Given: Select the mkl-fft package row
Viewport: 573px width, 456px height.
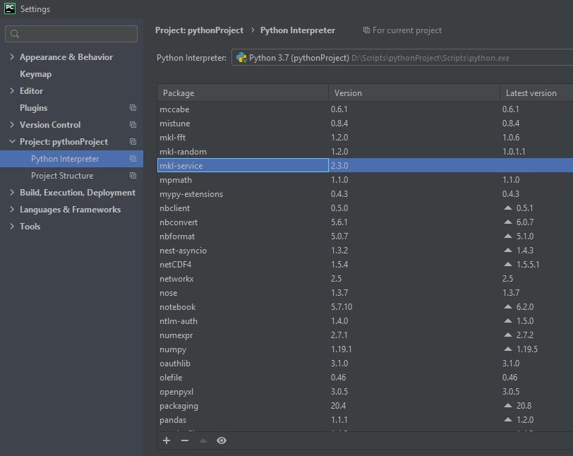Looking at the screenshot, I should (x=365, y=138).
